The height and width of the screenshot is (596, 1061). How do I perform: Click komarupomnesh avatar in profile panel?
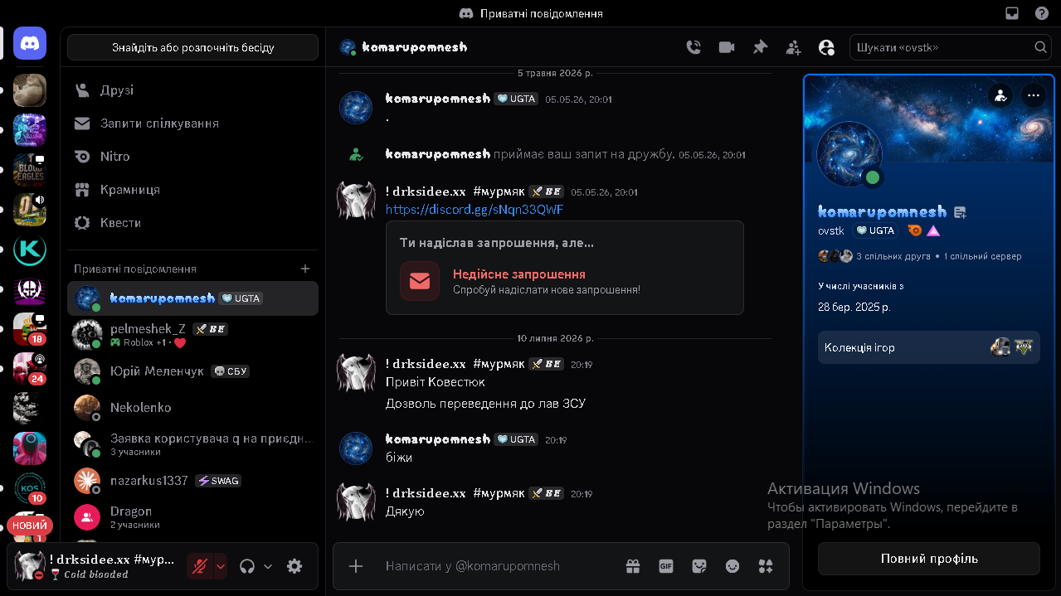click(849, 154)
